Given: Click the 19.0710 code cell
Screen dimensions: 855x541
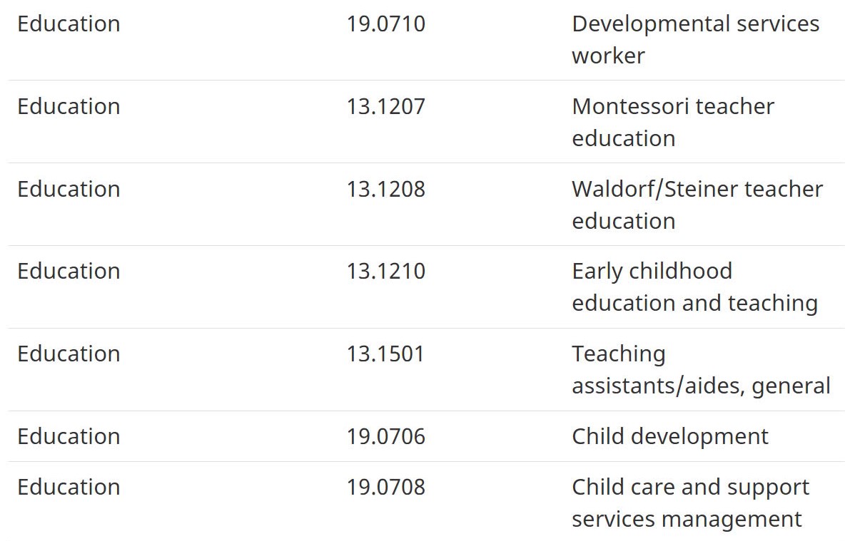Looking at the screenshot, I should (385, 24).
